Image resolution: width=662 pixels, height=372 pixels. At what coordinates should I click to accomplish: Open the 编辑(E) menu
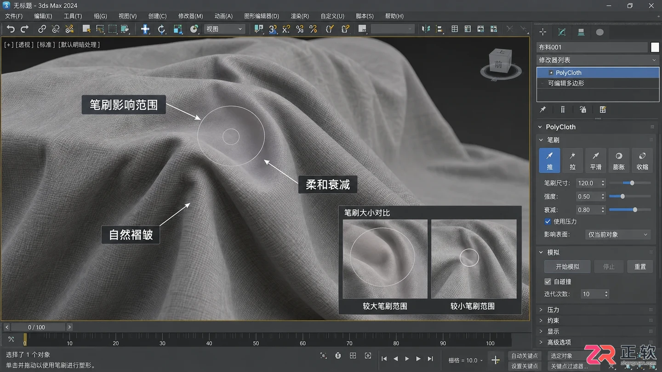pyautogui.click(x=43, y=16)
